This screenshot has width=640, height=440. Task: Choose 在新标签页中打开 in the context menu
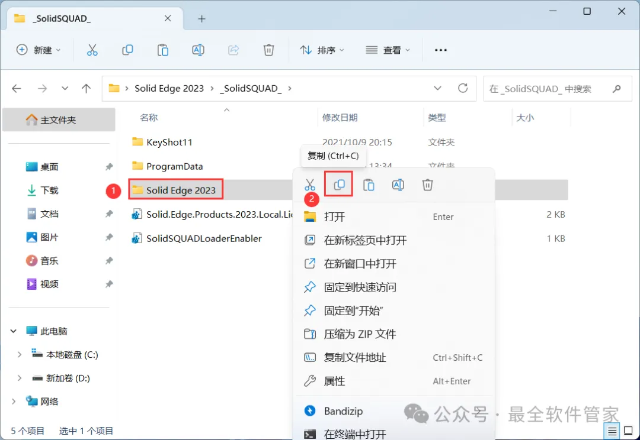(x=393, y=240)
